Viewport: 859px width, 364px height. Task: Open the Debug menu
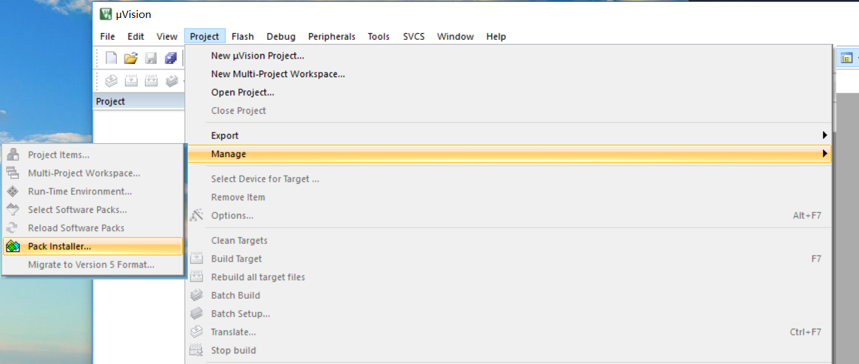(x=281, y=37)
